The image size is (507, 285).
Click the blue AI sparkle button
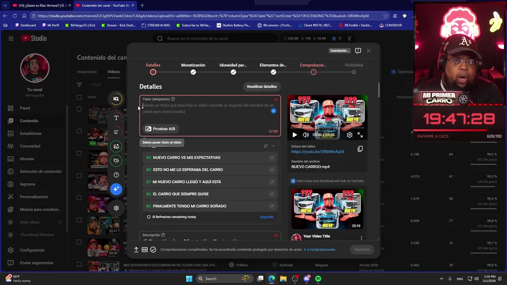[116, 189]
